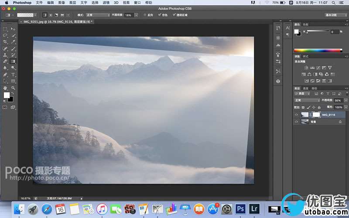Open the 基本功能 workspace dropdown
This screenshot has height=218, width=349.
click(335, 15)
